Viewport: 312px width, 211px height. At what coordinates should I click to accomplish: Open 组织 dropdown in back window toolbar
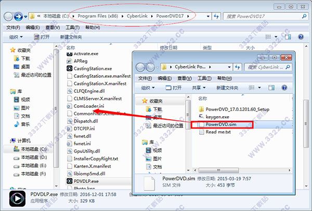coord(16,37)
